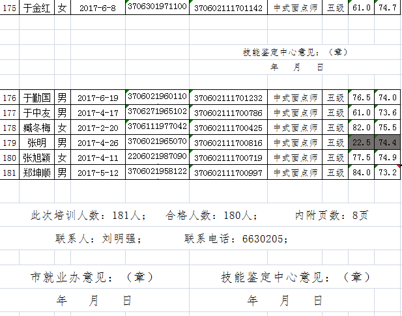Select the name cell 于勤国
Viewport: 402px width, 316px height.
pos(36,97)
